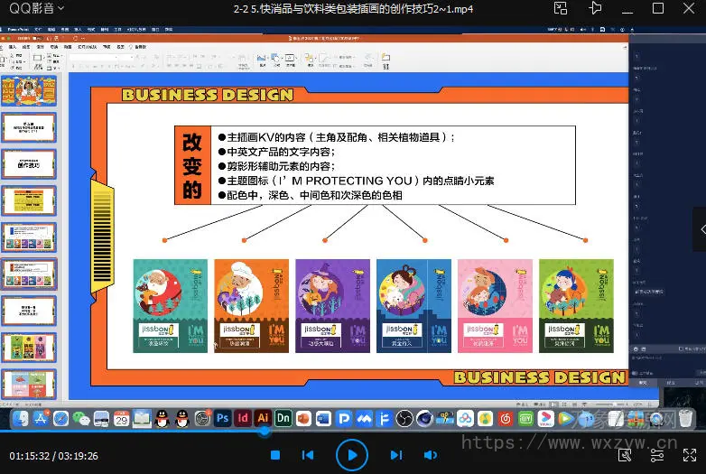Screen dimensions: 706x474
Task: Stop the video playback
Action: [x=275, y=455]
